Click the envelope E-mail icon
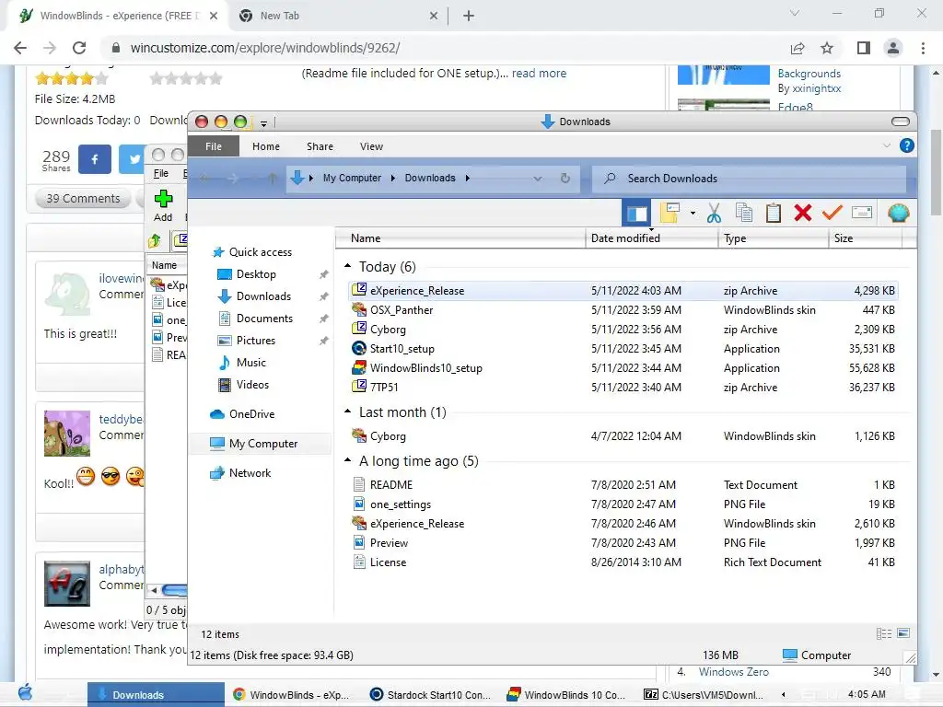This screenshot has width=943, height=707. [x=862, y=213]
